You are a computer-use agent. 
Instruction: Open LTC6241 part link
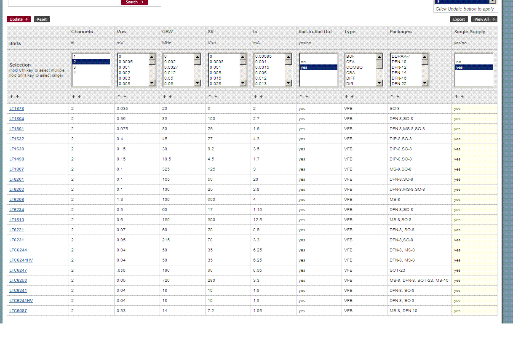click(x=18, y=291)
